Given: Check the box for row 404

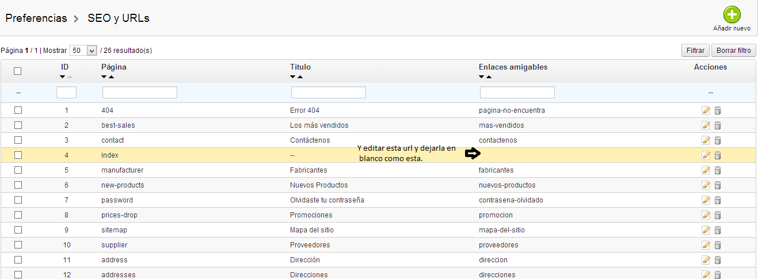Looking at the screenshot, I should (x=18, y=110).
